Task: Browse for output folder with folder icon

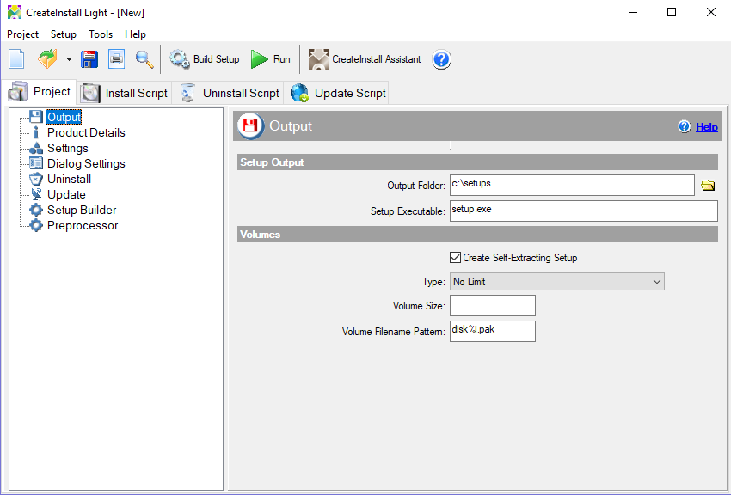Action: click(708, 186)
